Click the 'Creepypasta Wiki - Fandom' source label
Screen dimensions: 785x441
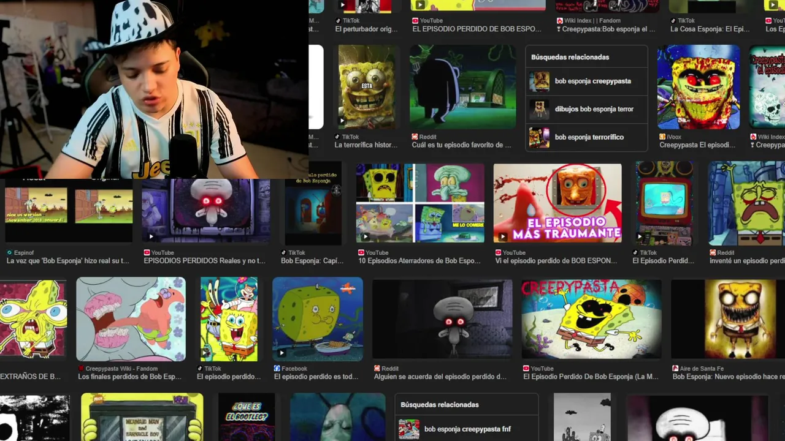(121, 369)
